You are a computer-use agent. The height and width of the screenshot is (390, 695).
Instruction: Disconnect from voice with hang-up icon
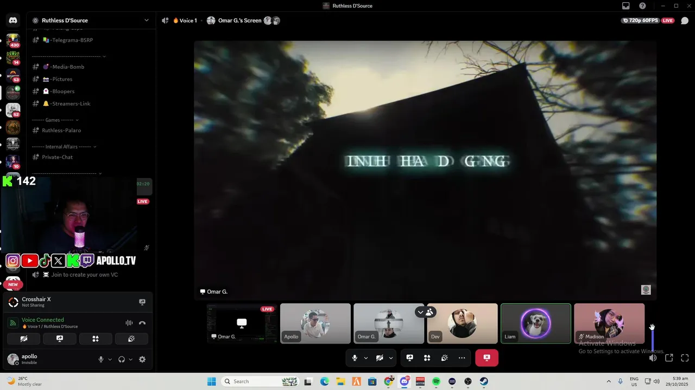(x=142, y=323)
